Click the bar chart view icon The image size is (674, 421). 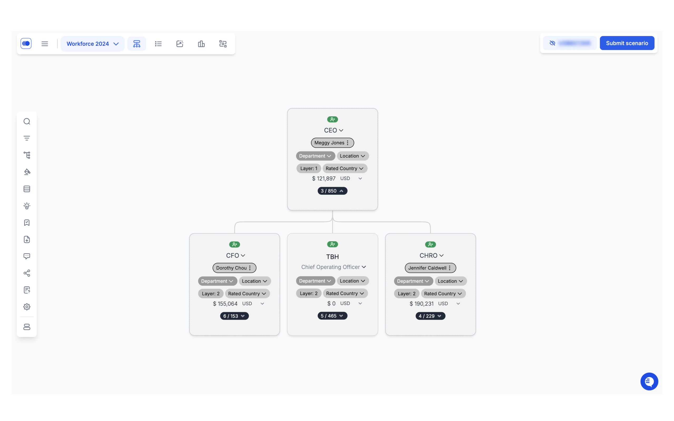click(201, 44)
